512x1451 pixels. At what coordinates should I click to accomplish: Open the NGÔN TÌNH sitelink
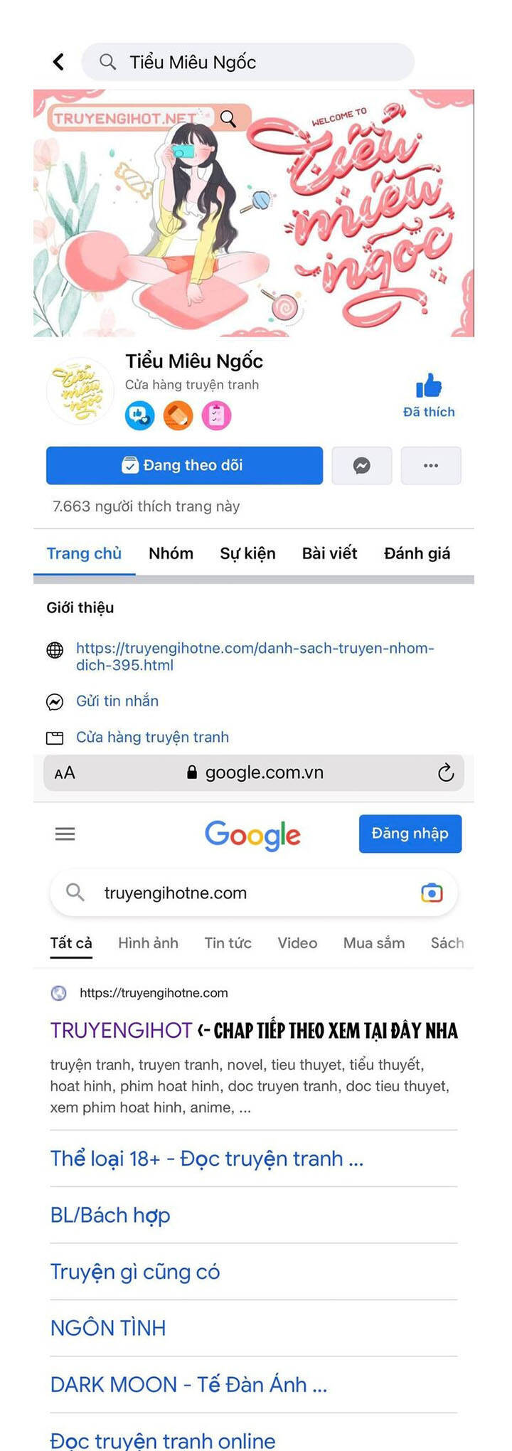pos(108,1328)
